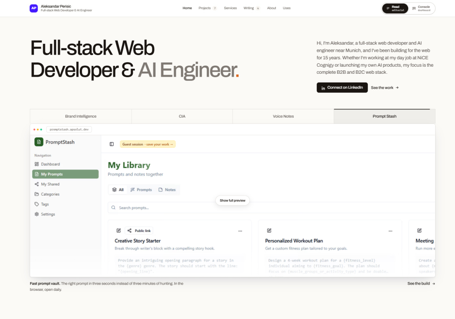Toggle the sidebar panel icon
The image size is (455, 319).
click(x=112, y=144)
